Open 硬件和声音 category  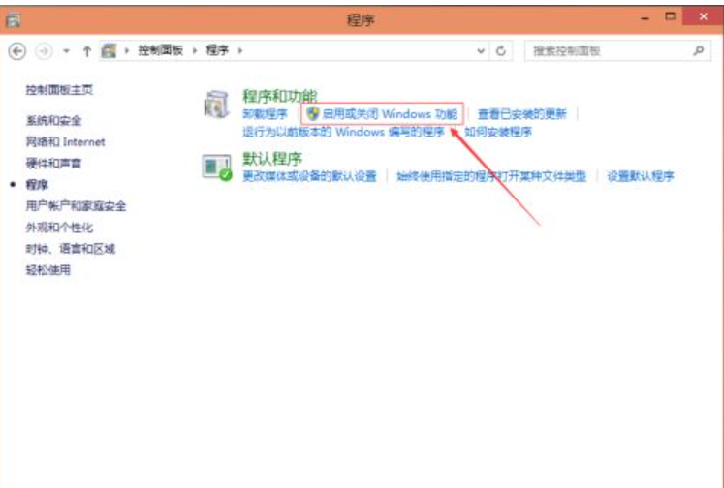[x=54, y=164]
